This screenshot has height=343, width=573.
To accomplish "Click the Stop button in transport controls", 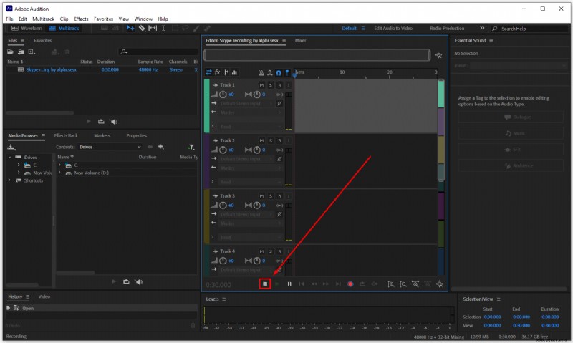I will click(x=265, y=284).
